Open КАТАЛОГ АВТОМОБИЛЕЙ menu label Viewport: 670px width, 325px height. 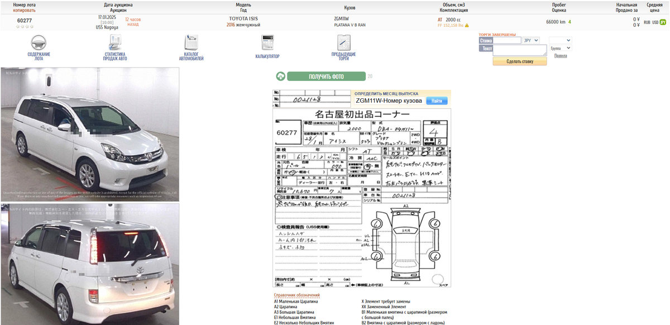click(x=192, y=56)
